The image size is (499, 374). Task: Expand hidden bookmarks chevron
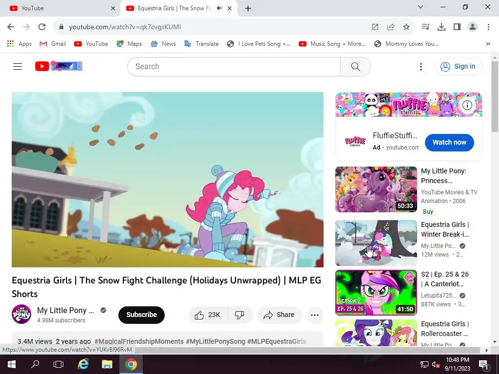point(488,44)
